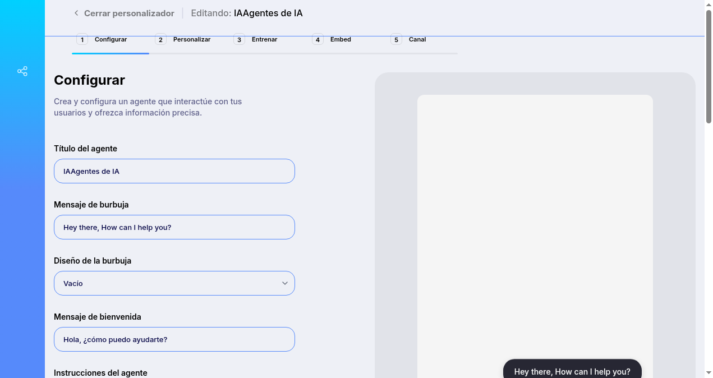Click the step 3 number badge for Entrenar
This screenshot has height=378, width=713.
pyautogui.click(x=239, y=39)
